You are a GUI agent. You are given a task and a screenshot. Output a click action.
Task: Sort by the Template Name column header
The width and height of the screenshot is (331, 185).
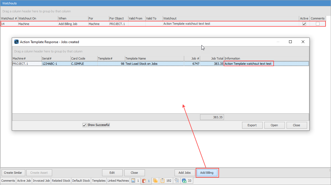click(x=154, y=58)
